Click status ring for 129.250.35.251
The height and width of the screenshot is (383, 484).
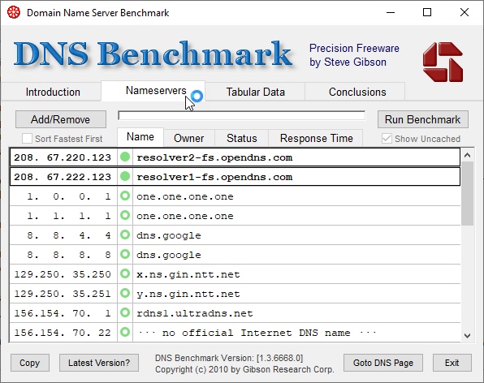point(125,293)
